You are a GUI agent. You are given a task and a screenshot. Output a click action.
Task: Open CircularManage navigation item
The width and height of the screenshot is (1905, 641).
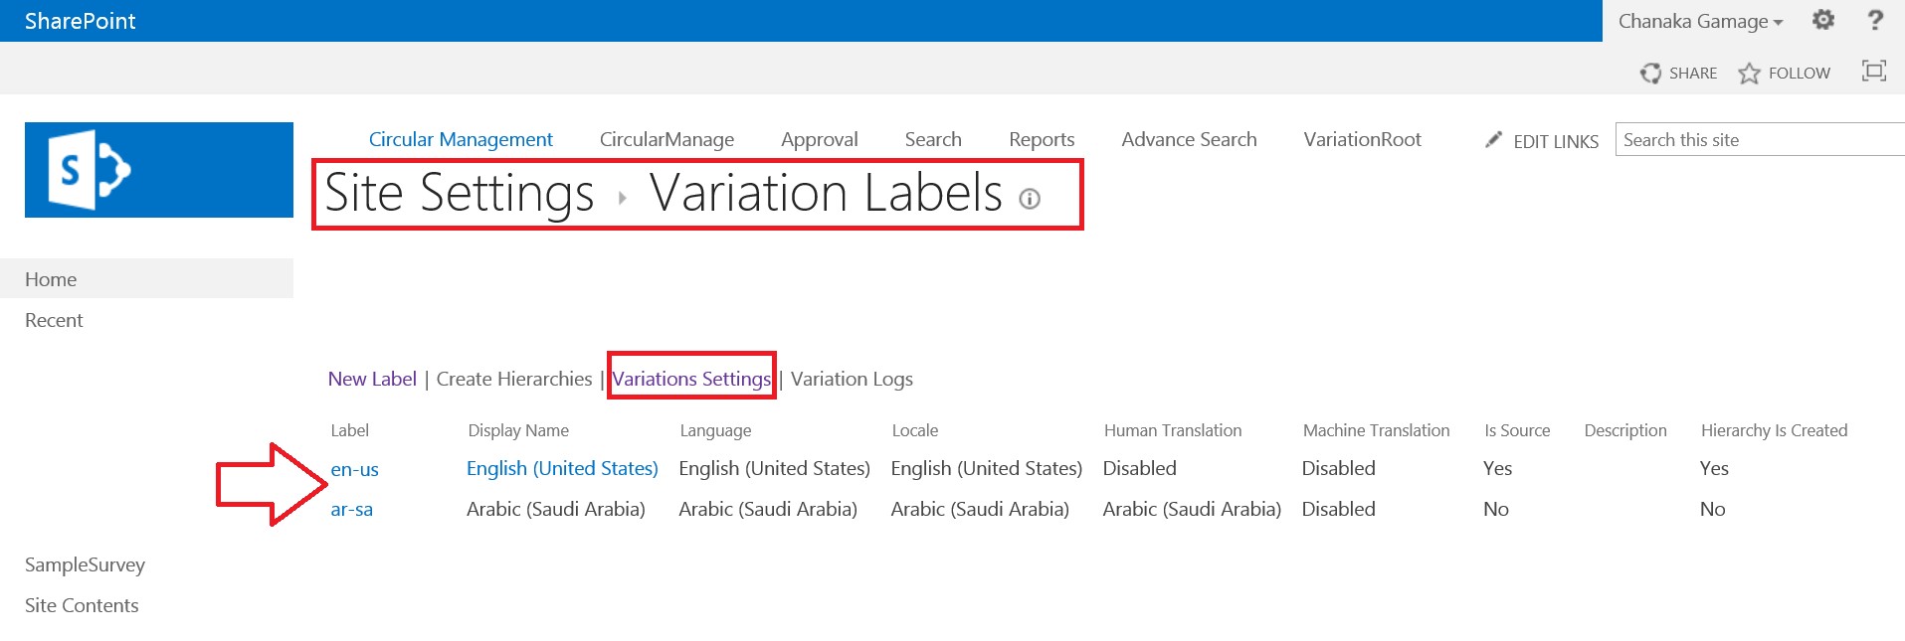tap(667, 139)
